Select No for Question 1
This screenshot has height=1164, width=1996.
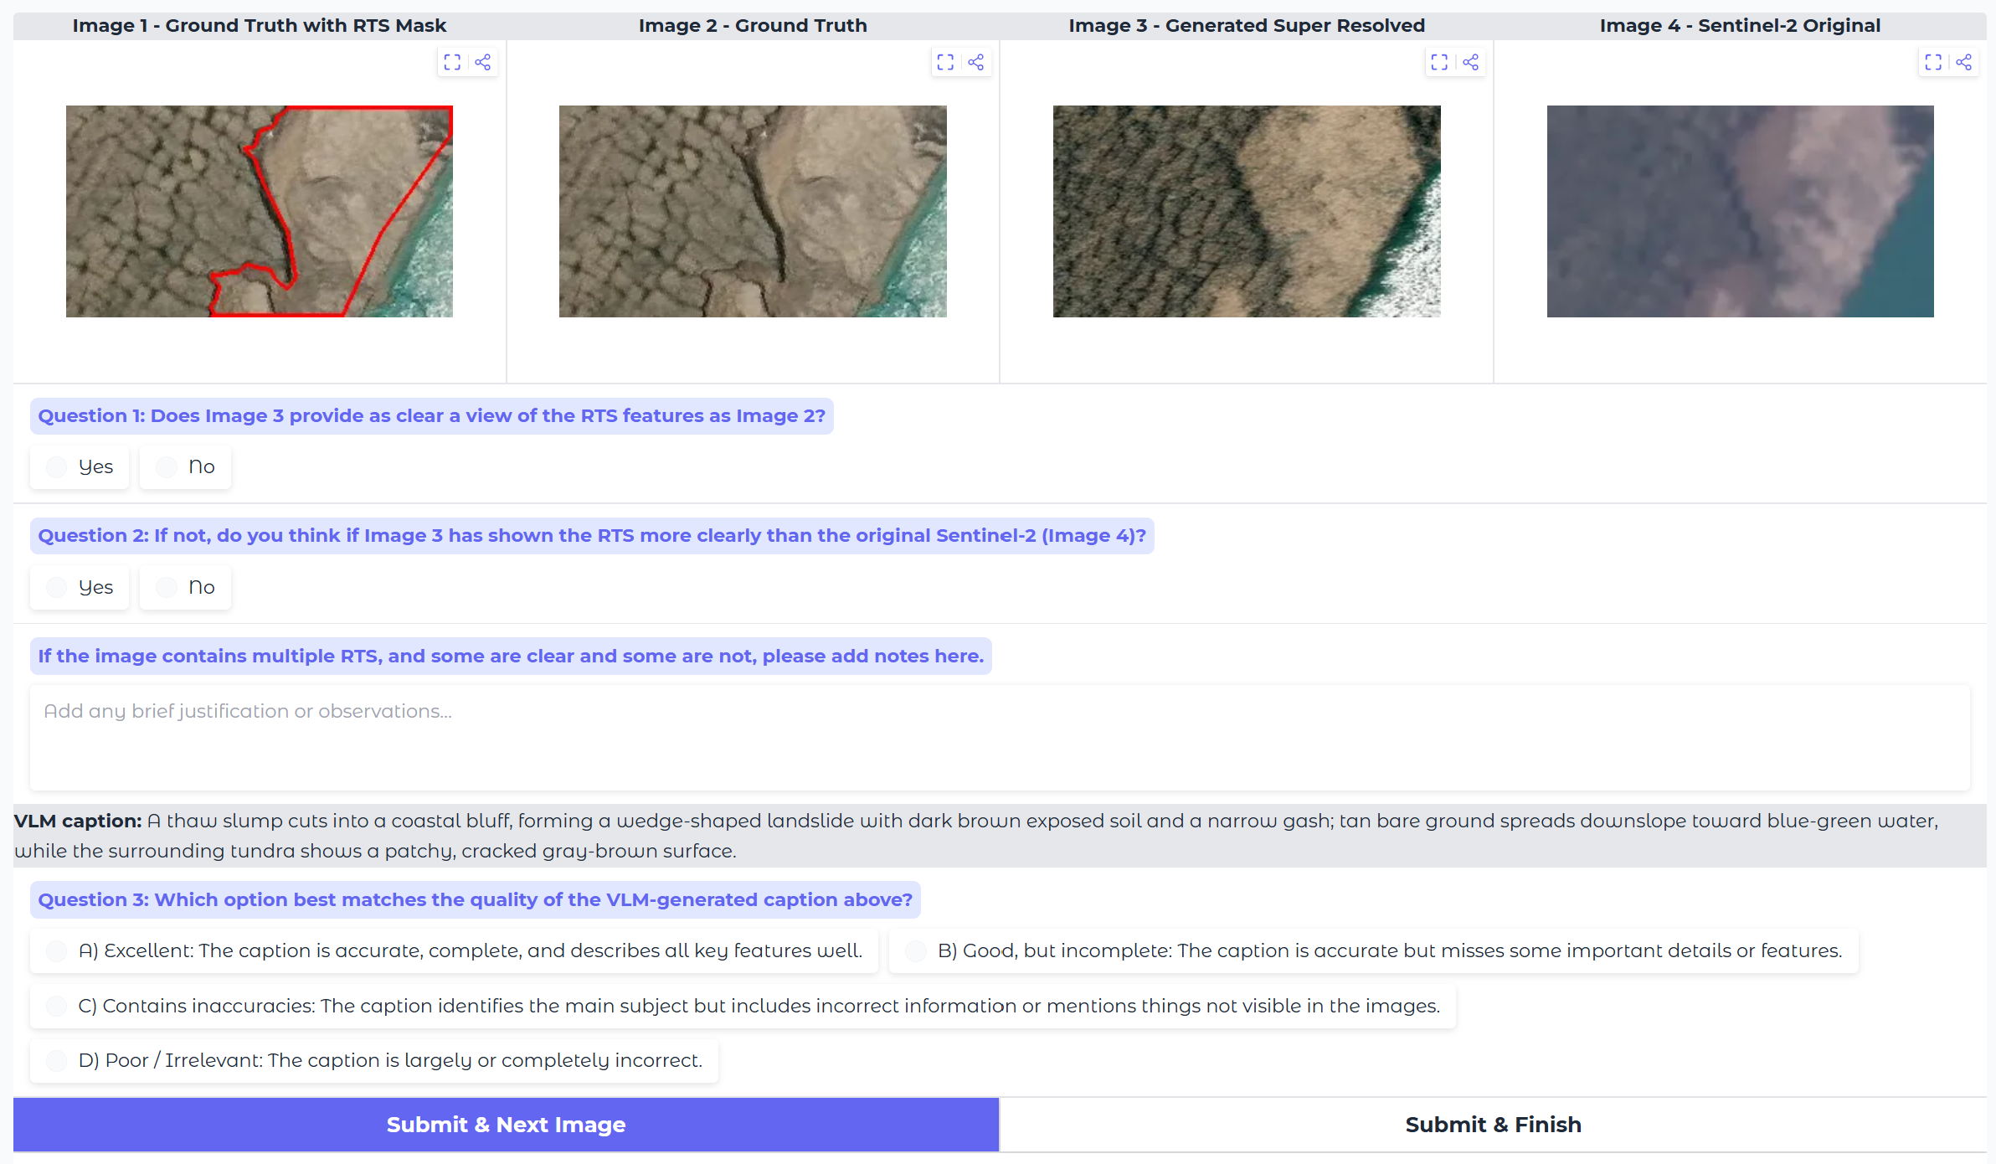[167, 466]
